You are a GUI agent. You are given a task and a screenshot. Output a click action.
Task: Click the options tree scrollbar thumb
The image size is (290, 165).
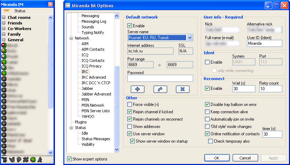(x=117, y=106)
